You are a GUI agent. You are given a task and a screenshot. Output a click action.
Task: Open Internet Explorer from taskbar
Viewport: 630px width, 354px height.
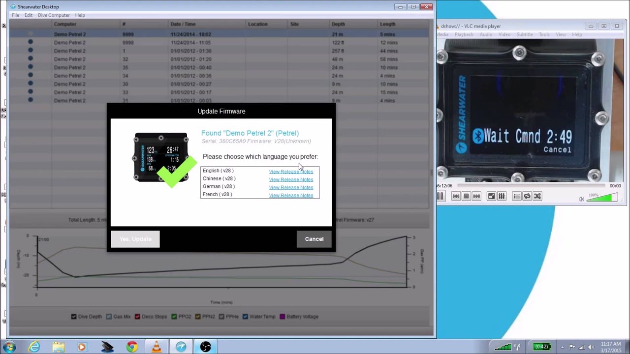click(x=34, y=347)
